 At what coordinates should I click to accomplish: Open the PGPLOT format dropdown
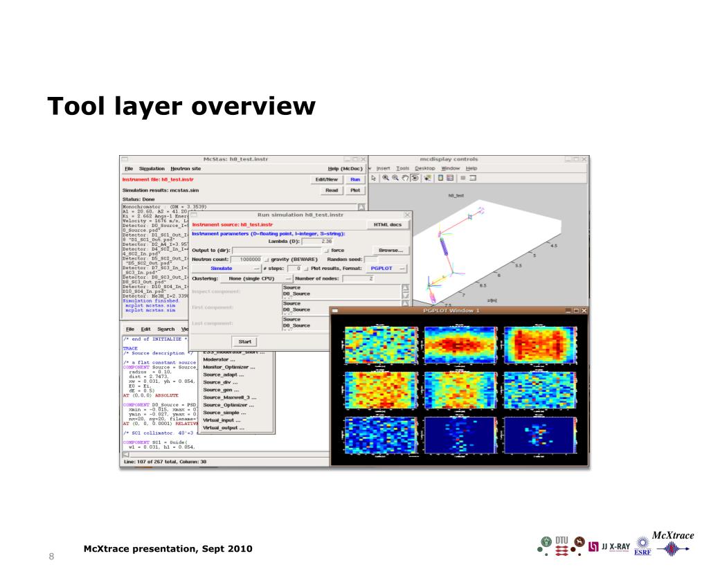386,269
